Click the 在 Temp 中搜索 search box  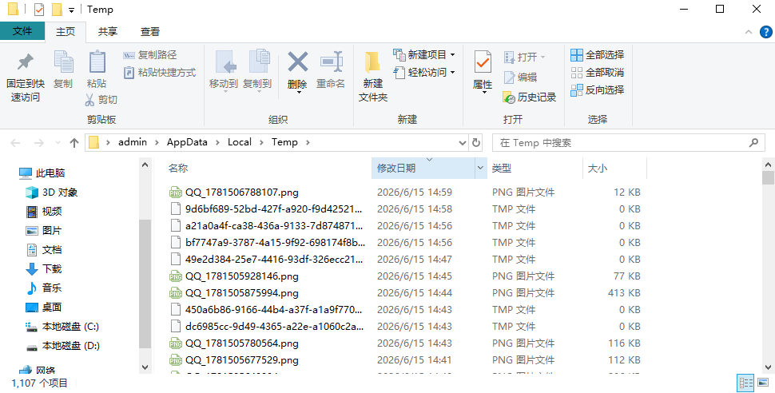[x=628, y=143]
